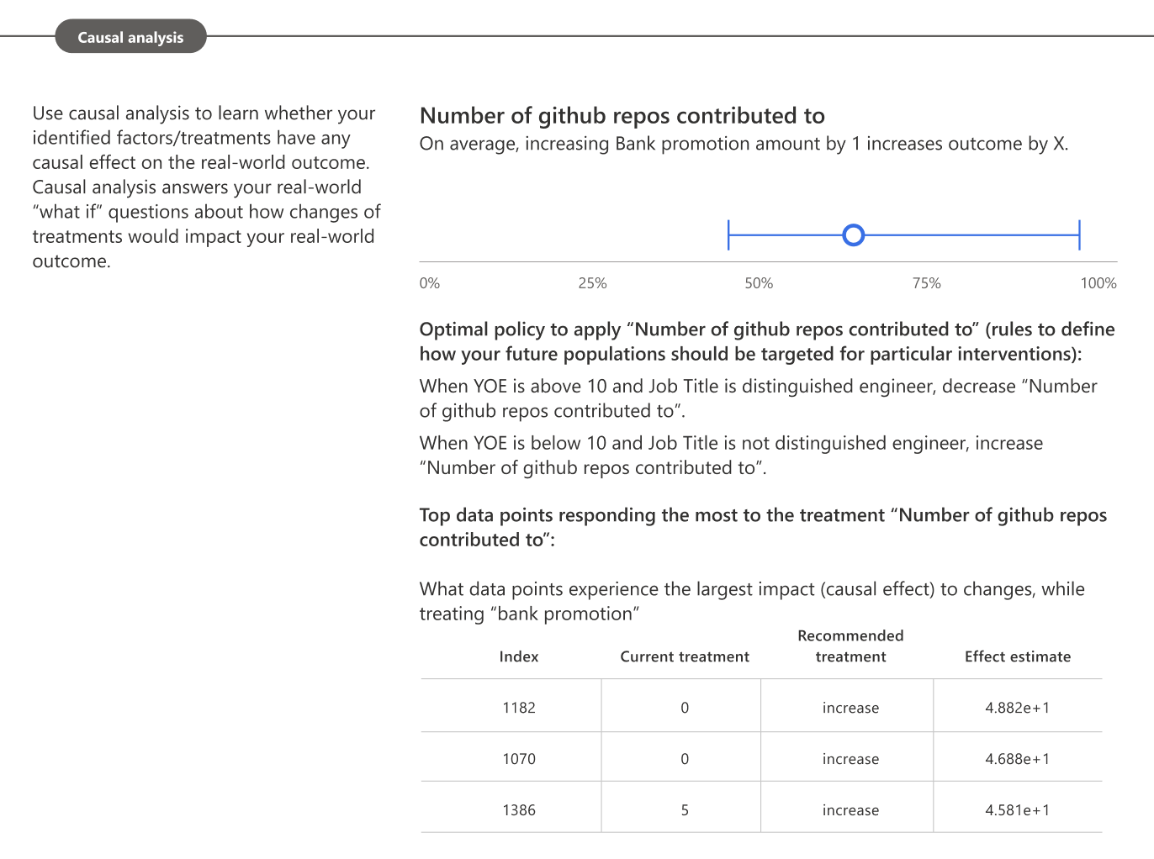Click the 75% axis label

pyautogui.click(x=926, y=283)
